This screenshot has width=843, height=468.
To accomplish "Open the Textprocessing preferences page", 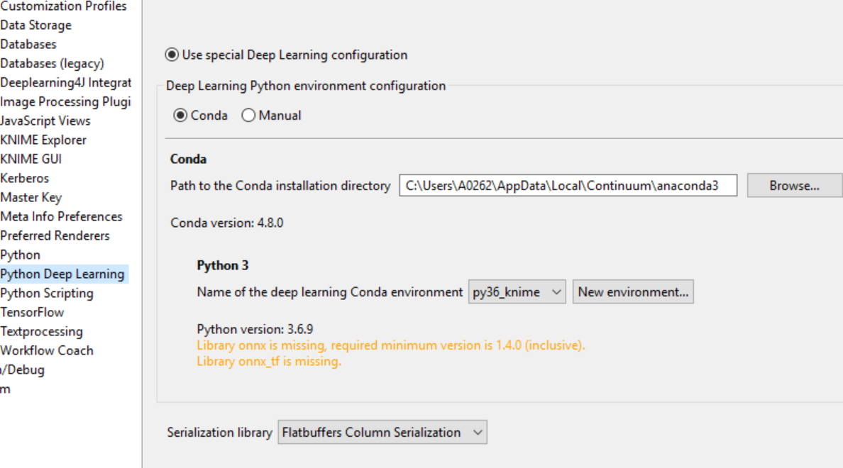I will (x=41, y=331).
